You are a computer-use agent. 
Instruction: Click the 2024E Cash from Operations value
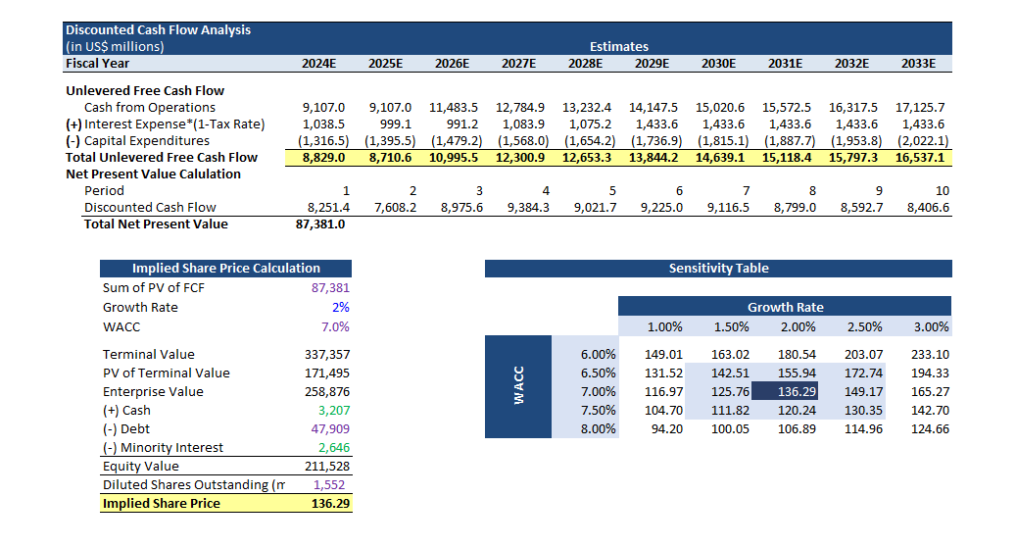pyautogui.click(x=324, y=108)
